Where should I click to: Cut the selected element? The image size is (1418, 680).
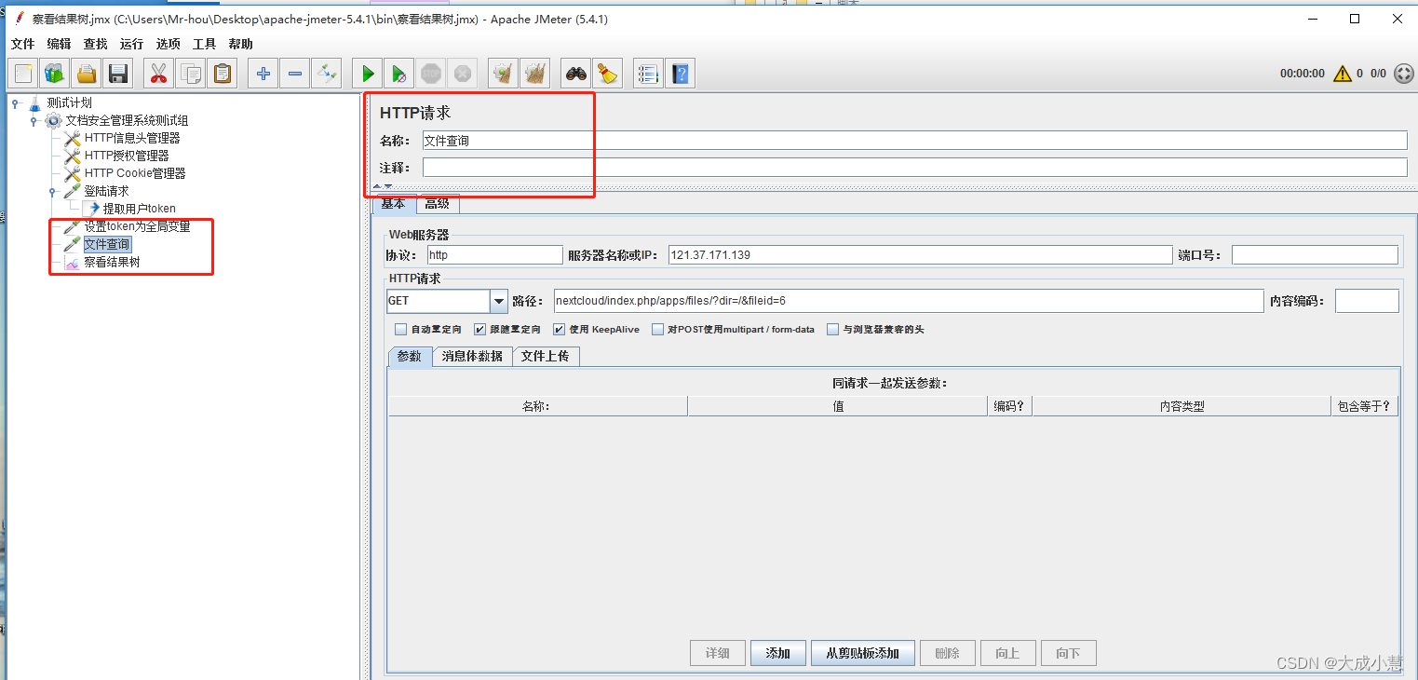(158, 73)
